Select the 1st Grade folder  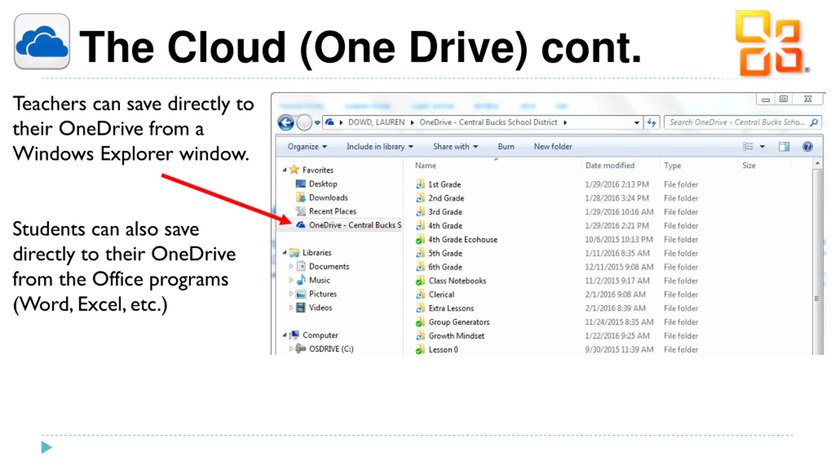coord(444,184)
